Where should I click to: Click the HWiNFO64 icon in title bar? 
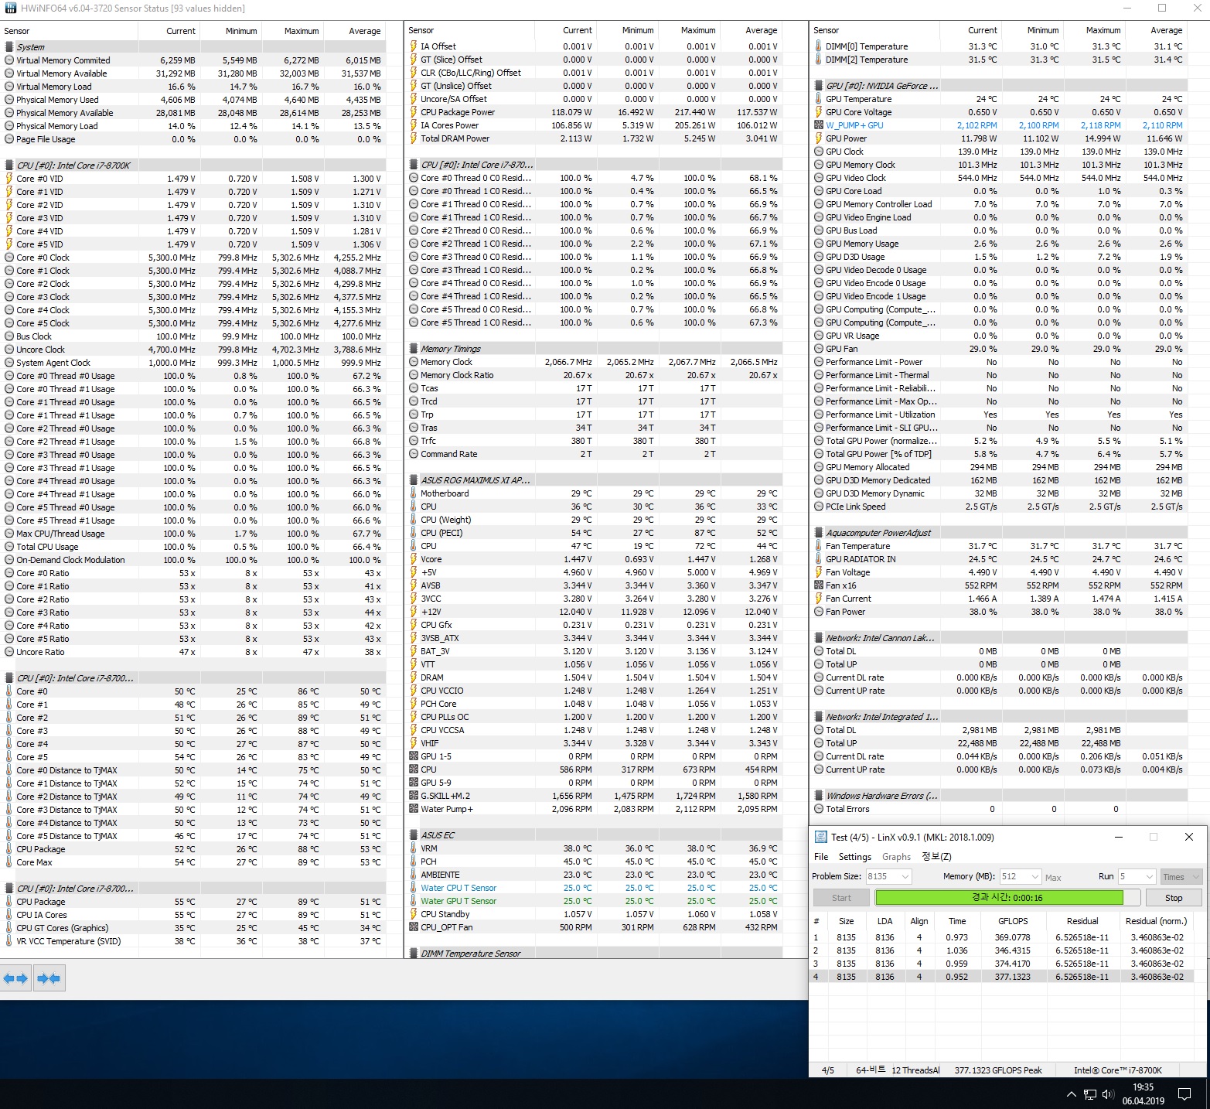(9, 9)
